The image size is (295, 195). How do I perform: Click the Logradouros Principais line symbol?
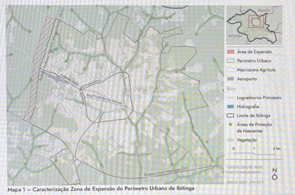coord(230,97)
